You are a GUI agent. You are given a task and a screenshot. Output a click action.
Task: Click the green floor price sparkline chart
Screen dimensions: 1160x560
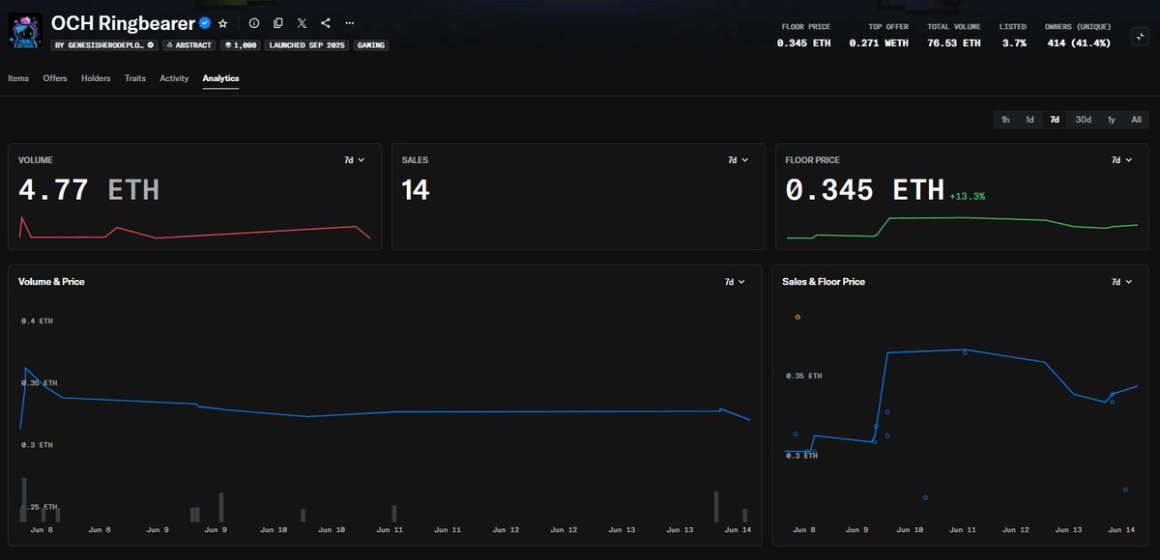tap(962, 227)
